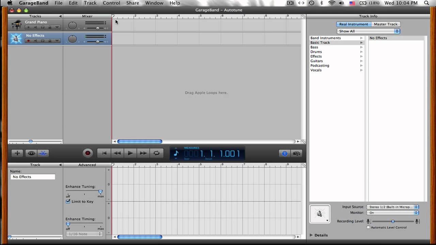This screenshot has height=245, width=436.
Task: Click the Wi-Fi status icon
Action: pyautogui.click(x=332, y=3)
